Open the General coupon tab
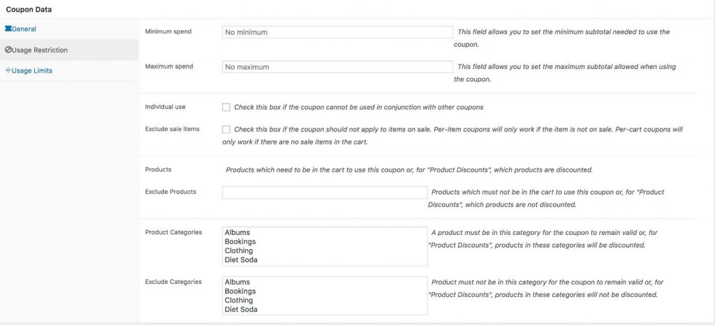 24,29
